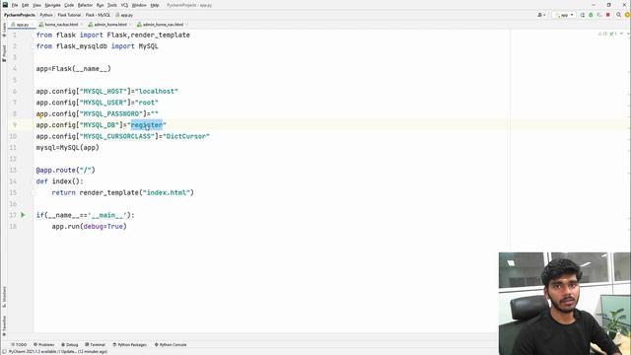Click flask_mysqldb on line 2
Viewport: 631px width, 355px height.
(82, 46)
